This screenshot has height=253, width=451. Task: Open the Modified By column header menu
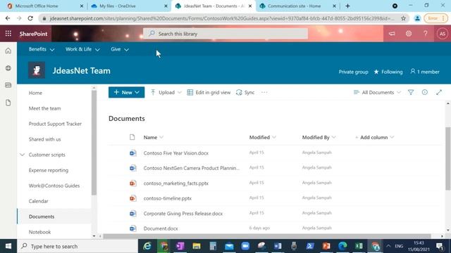(319, 137)
